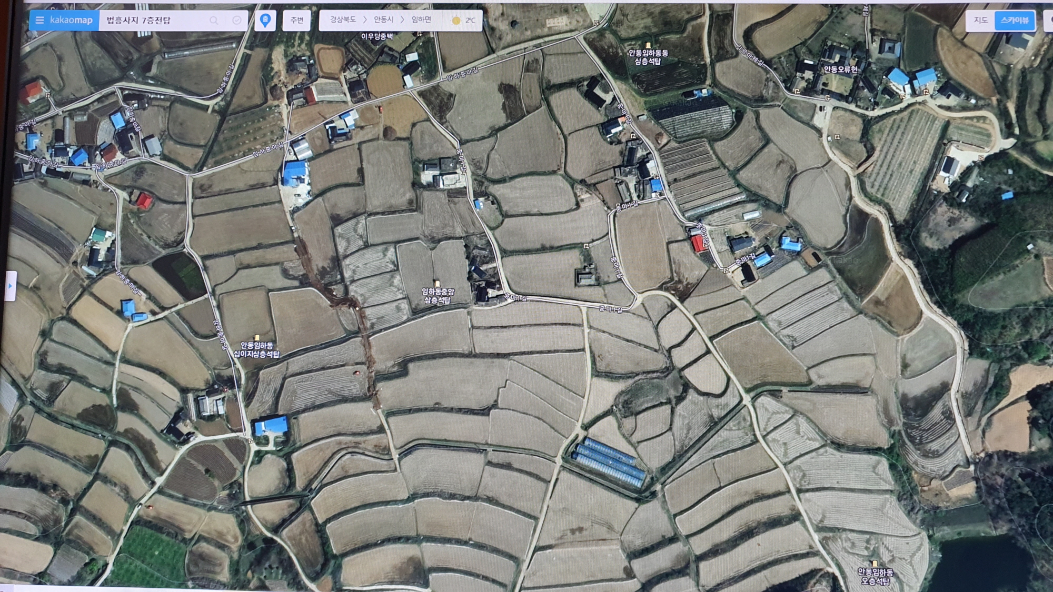Open the 임하면 district dropdown
The width and height of the screenshot is (1053, 592).
421,20
